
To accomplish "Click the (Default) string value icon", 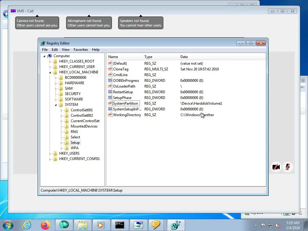I will [110, 63].
